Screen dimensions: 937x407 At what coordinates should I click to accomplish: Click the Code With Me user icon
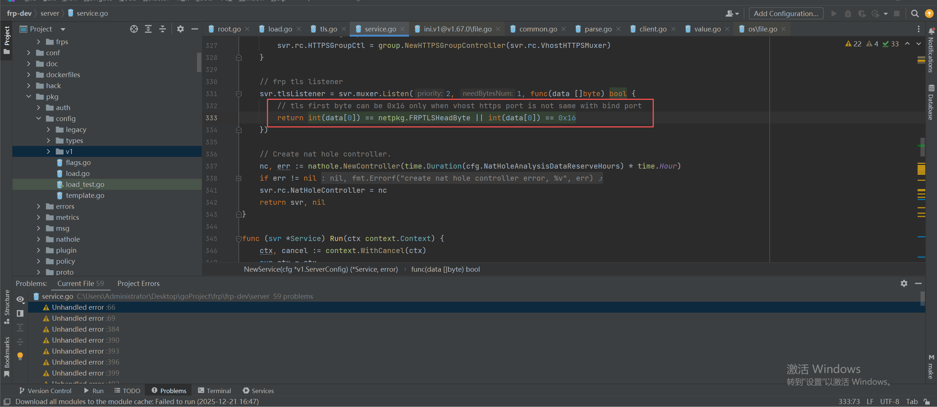pos(731,14)
